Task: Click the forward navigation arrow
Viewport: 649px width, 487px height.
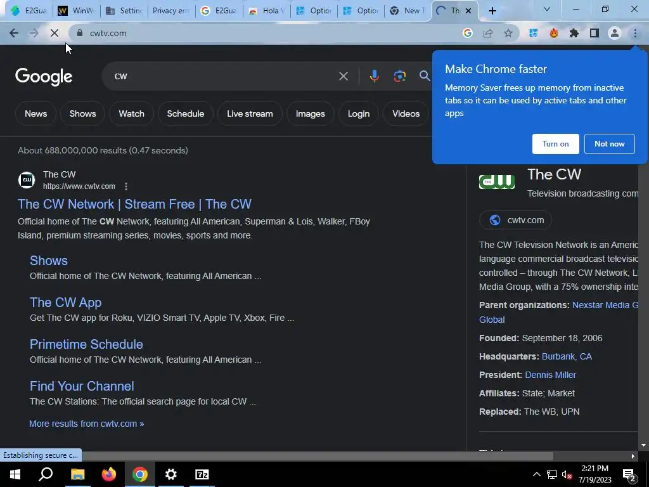Action: tap(34, 33)
